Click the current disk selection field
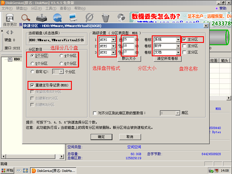Screen dimensions: 232x174 tap(57, 40)
